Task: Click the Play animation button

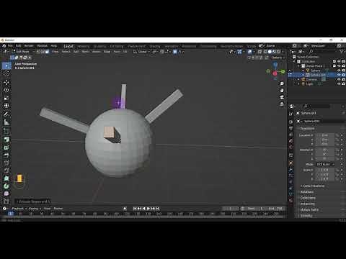Action: 148,209
